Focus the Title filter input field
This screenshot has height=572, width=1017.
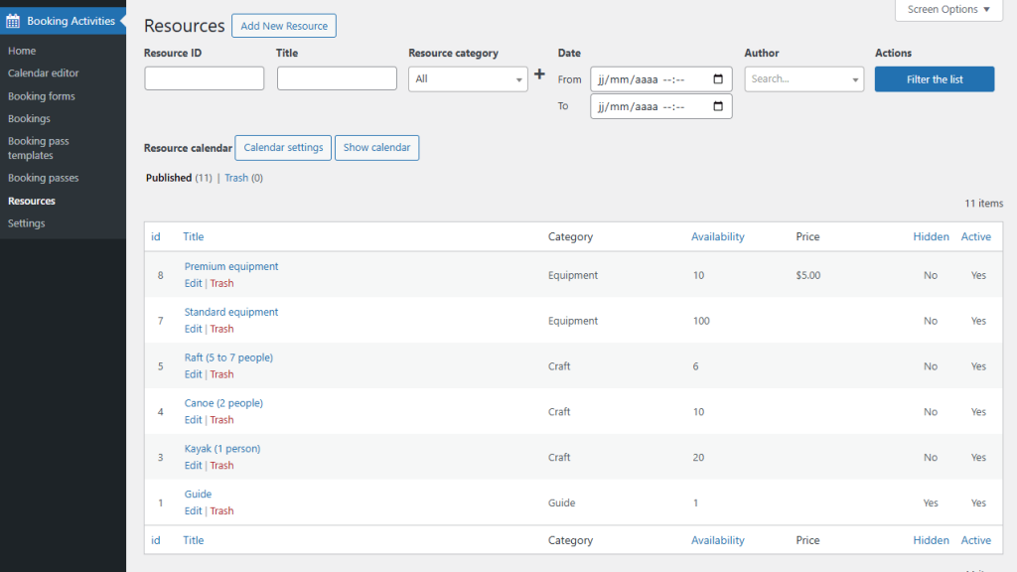pos(337,78)
